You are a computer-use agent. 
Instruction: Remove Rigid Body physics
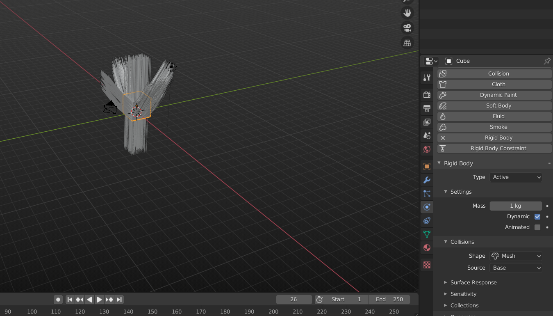(494, 137)
